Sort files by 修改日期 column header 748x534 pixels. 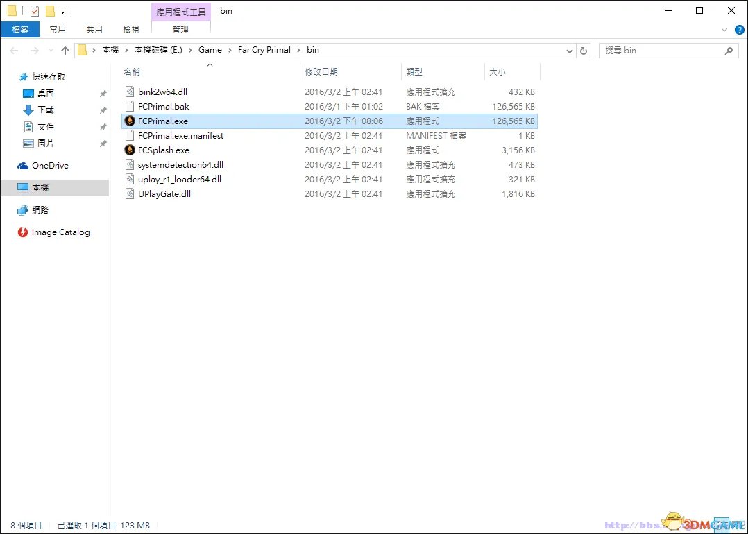[x=321, y=71]
